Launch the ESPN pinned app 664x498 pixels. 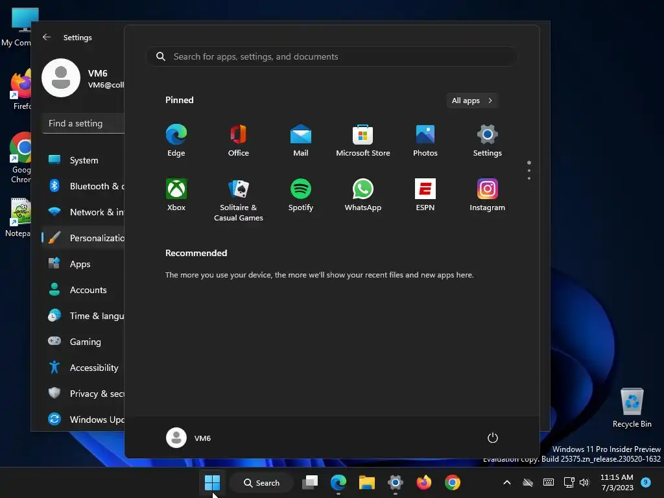pyautogui.click(x=425, y=195)
